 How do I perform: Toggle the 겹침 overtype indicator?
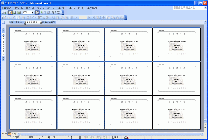tap(105, 137)
